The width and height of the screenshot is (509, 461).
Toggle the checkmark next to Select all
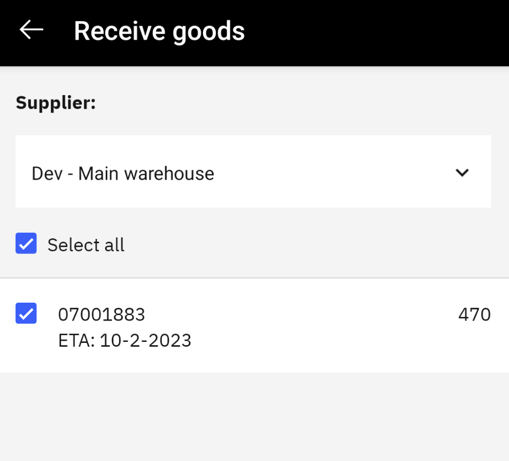[26, 244]
